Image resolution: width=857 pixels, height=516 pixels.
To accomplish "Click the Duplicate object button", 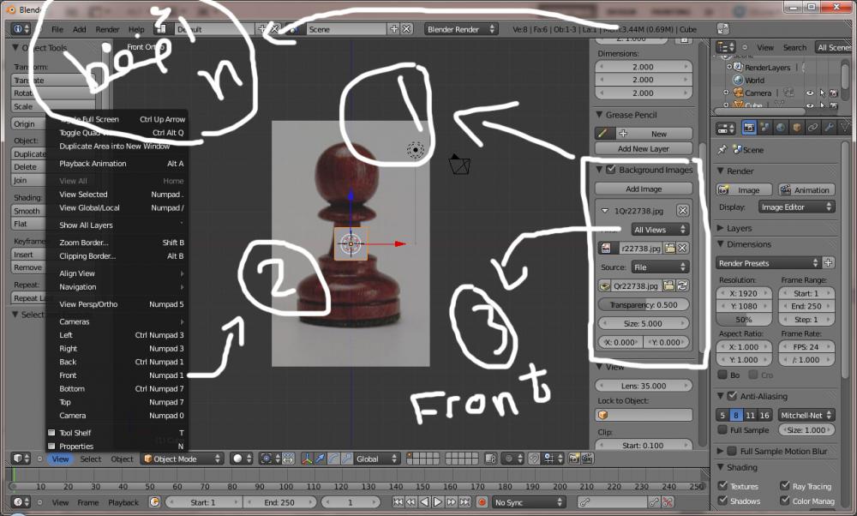I will tap(29, 153).
